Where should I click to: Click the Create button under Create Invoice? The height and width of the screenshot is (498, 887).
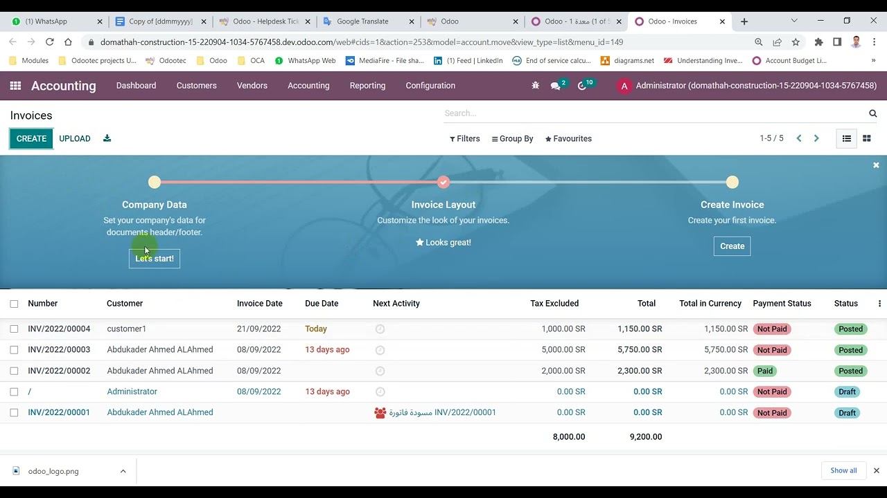[732, 246]
